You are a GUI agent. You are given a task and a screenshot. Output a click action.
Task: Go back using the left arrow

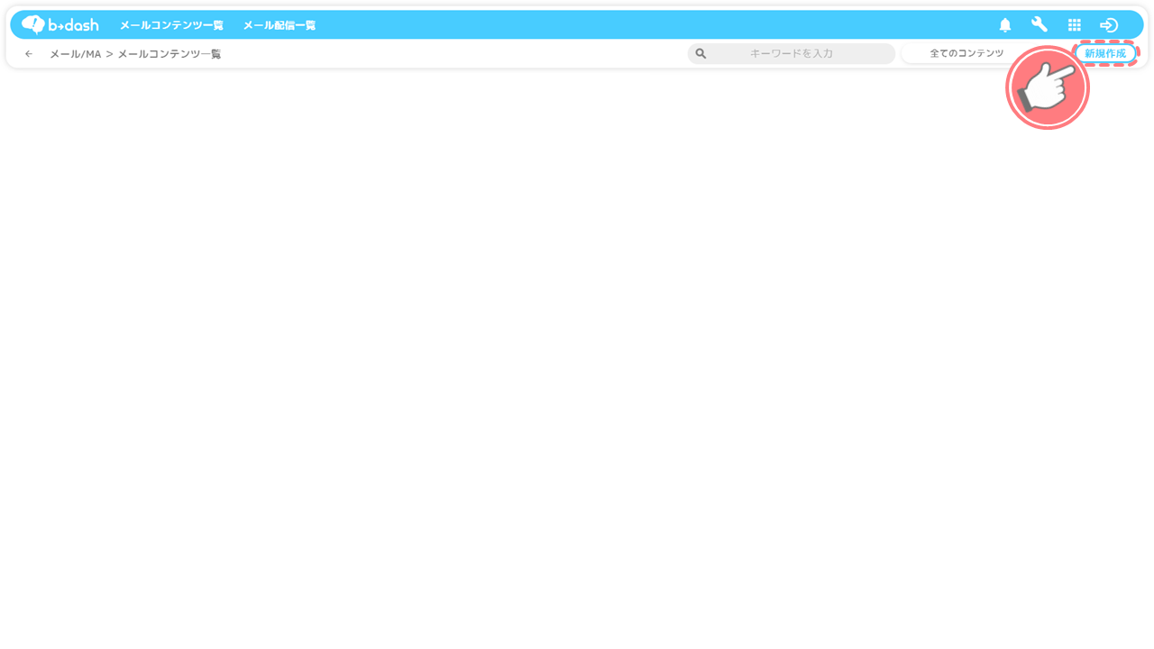click(29, 54)
